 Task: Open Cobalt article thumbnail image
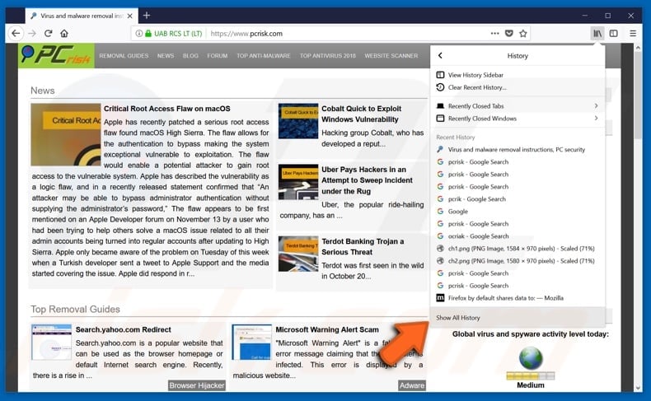[x=298, y=121]
